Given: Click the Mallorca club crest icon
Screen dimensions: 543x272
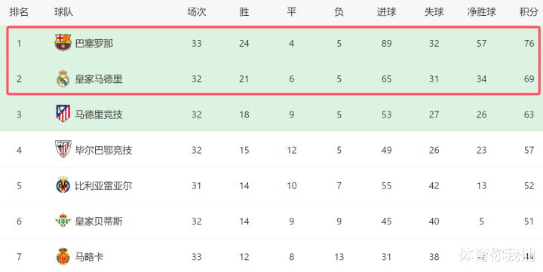Looking at the screenshot, I should [63, 256].
